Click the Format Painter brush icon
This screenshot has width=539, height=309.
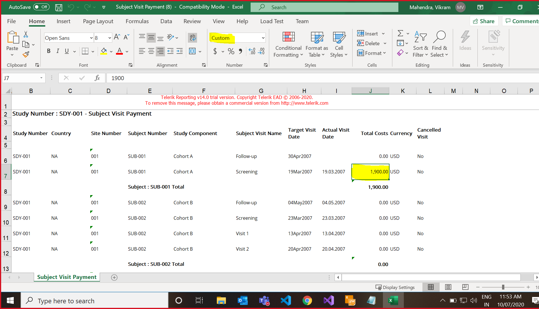(26, 54)
